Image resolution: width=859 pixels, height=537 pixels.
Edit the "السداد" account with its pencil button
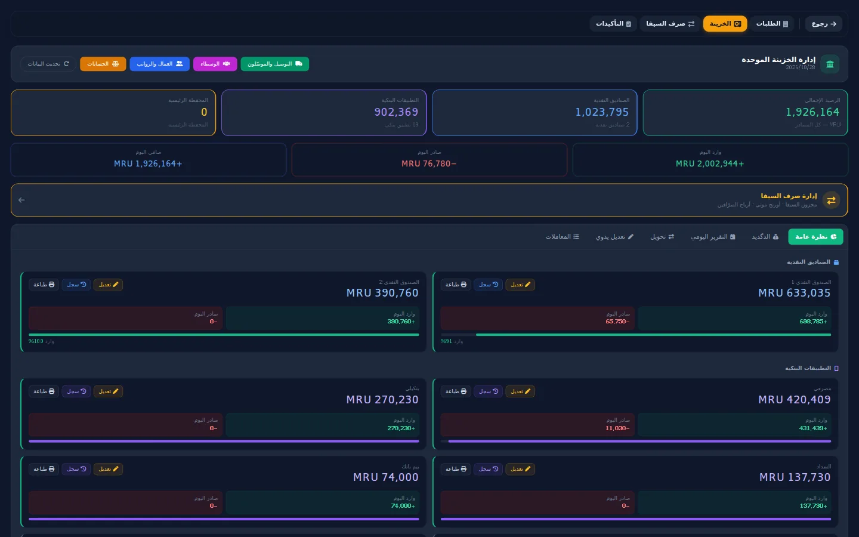[520, 469]
